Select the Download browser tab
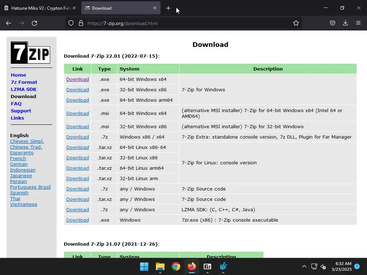 tap(121, 8)
